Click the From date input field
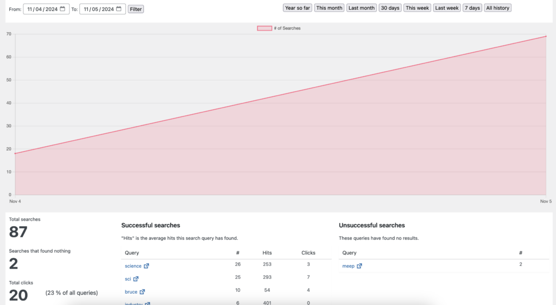The width and height of the screenshot is (556, 305). [x=42, y=9]
